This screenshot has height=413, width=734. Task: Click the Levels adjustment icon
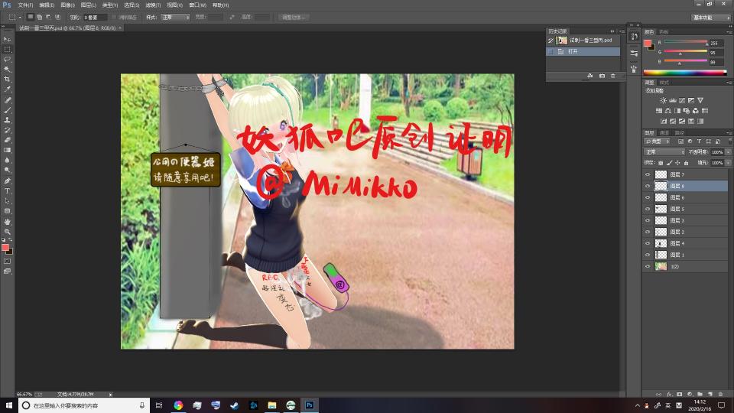673,100
